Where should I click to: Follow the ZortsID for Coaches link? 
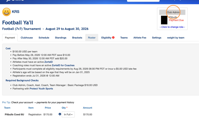coord(63,65)
